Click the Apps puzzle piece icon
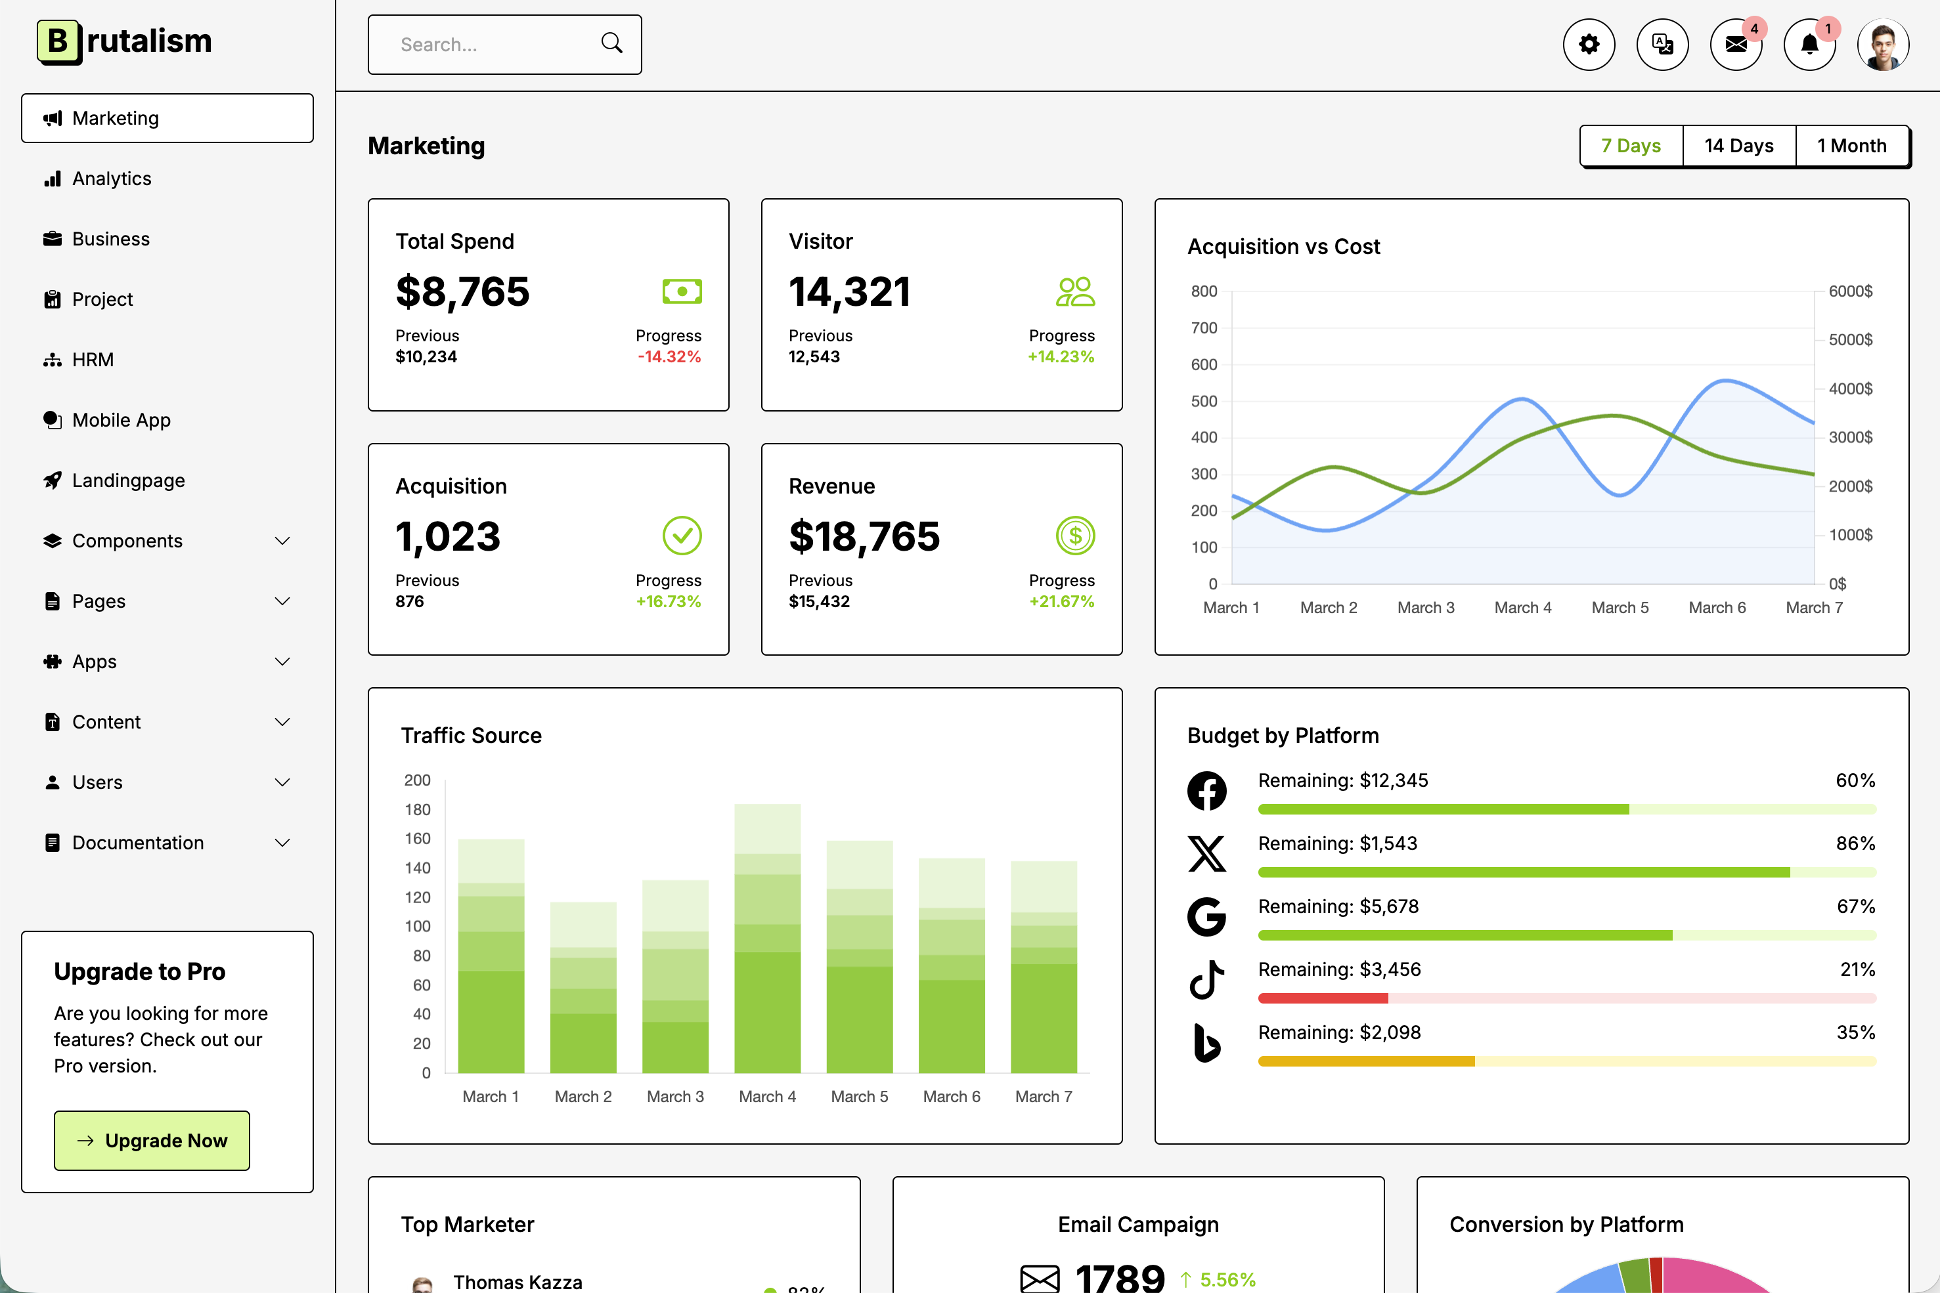The image size is (1940, 1293). (x=53, y=662)
